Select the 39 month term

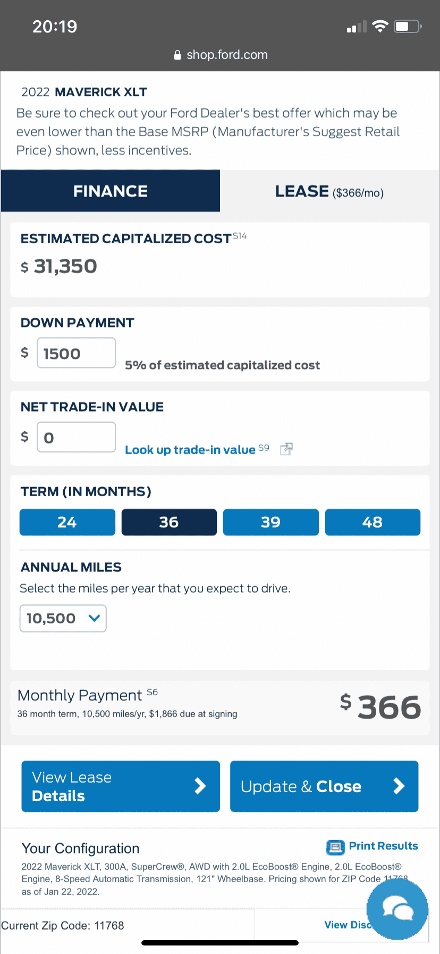click(271, 522)
